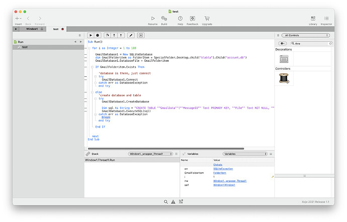Click debugger Stop button

coord(98,35)
